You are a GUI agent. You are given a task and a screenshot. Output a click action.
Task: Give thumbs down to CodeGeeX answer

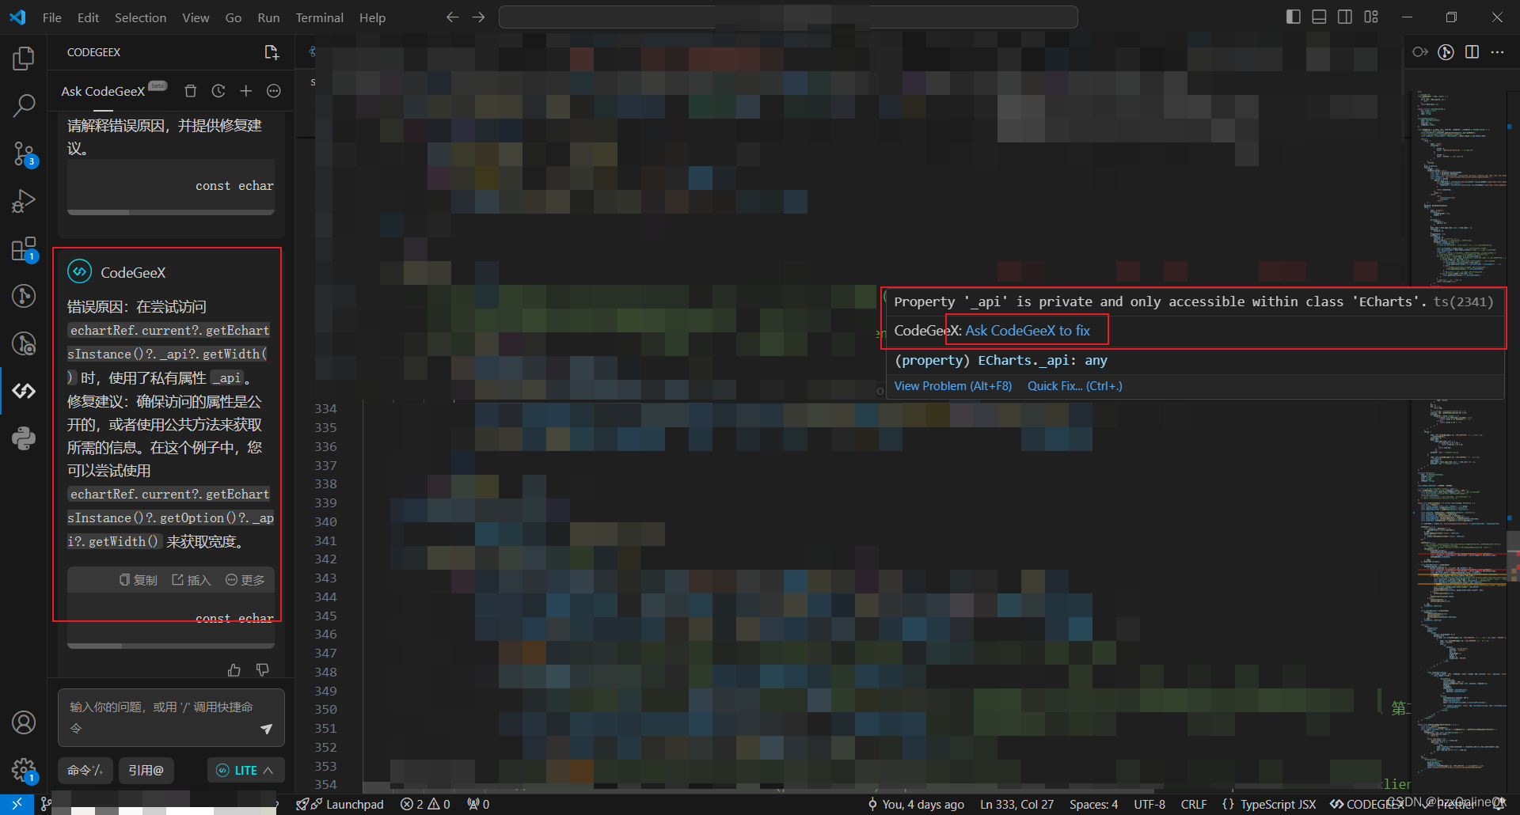coord(263,670)
